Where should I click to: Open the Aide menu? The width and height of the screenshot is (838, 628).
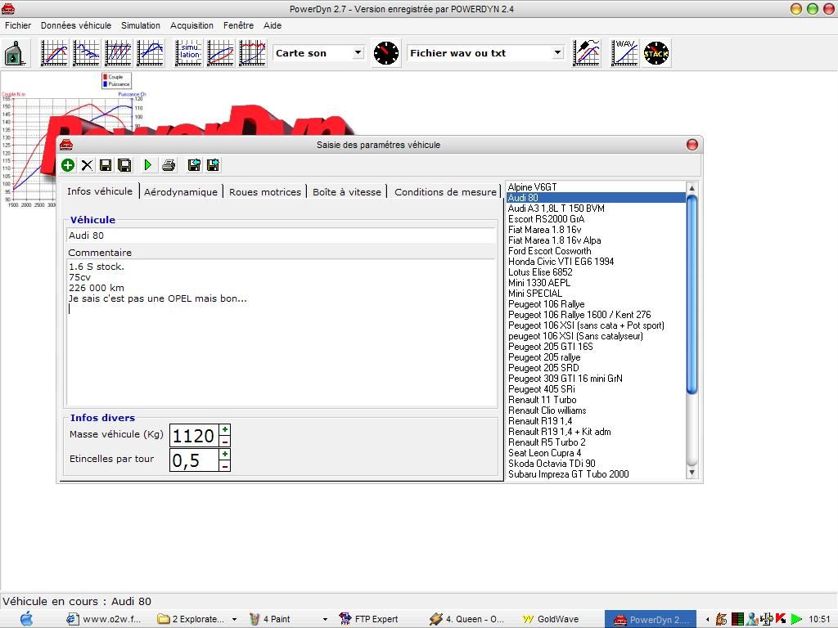(273, 25)
